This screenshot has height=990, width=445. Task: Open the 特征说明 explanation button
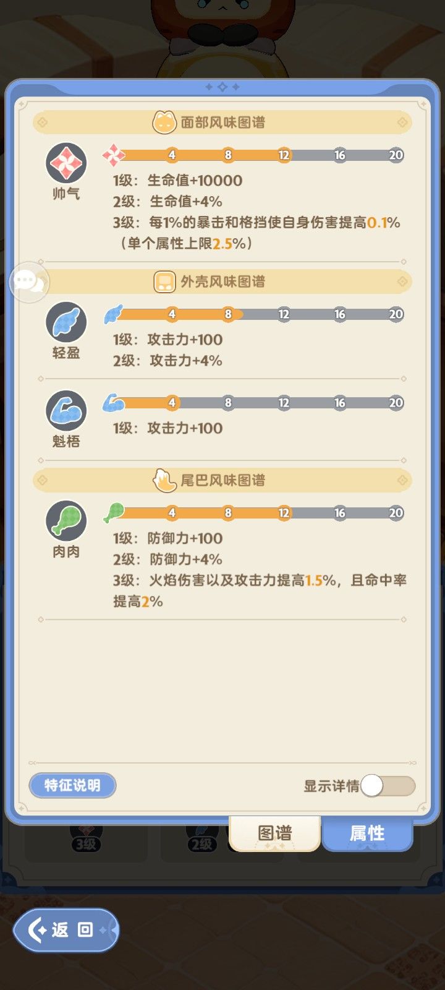point(72,785)
